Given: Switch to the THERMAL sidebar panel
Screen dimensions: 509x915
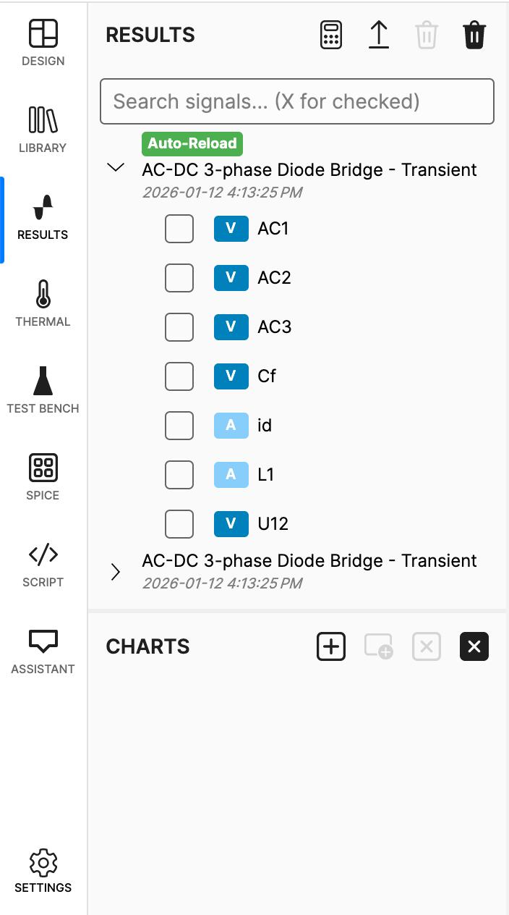Looking at the screenshot, I should 43,302.
